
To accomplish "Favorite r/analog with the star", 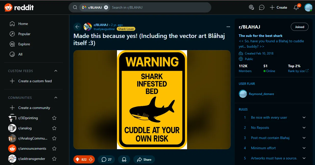I will click(x=54, y=128).
